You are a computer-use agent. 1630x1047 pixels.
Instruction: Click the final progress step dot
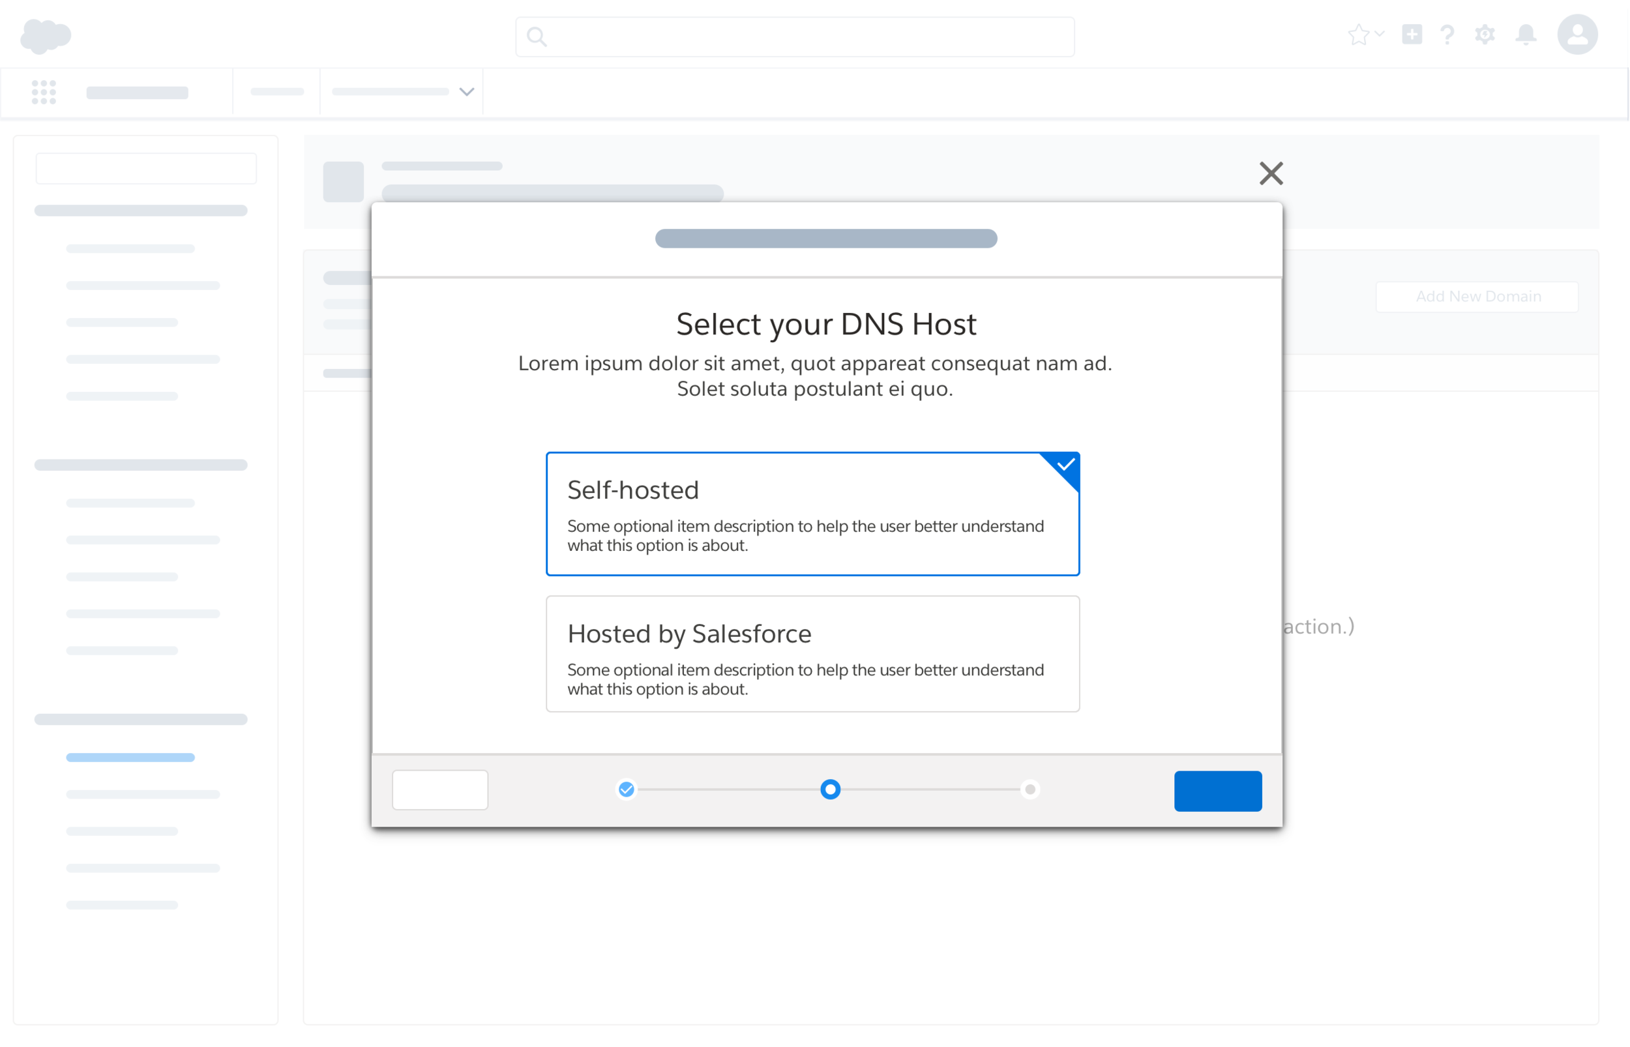[x=1030, y=789]
